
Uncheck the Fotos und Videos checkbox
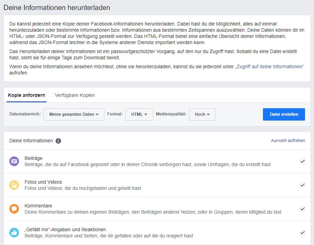[x=303, y=185]
